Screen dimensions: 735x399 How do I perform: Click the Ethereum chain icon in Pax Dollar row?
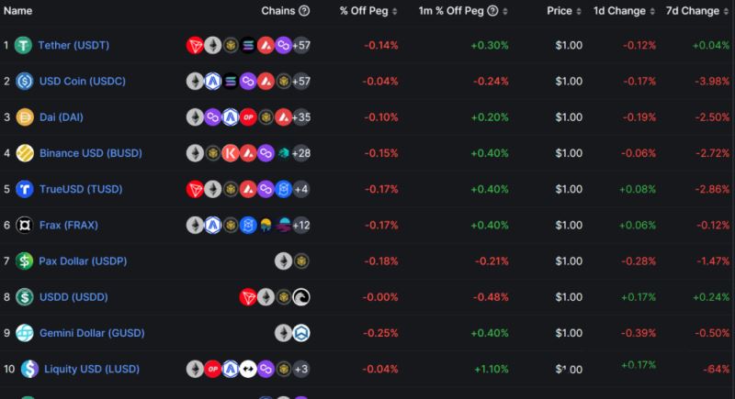tap(283, 261)
